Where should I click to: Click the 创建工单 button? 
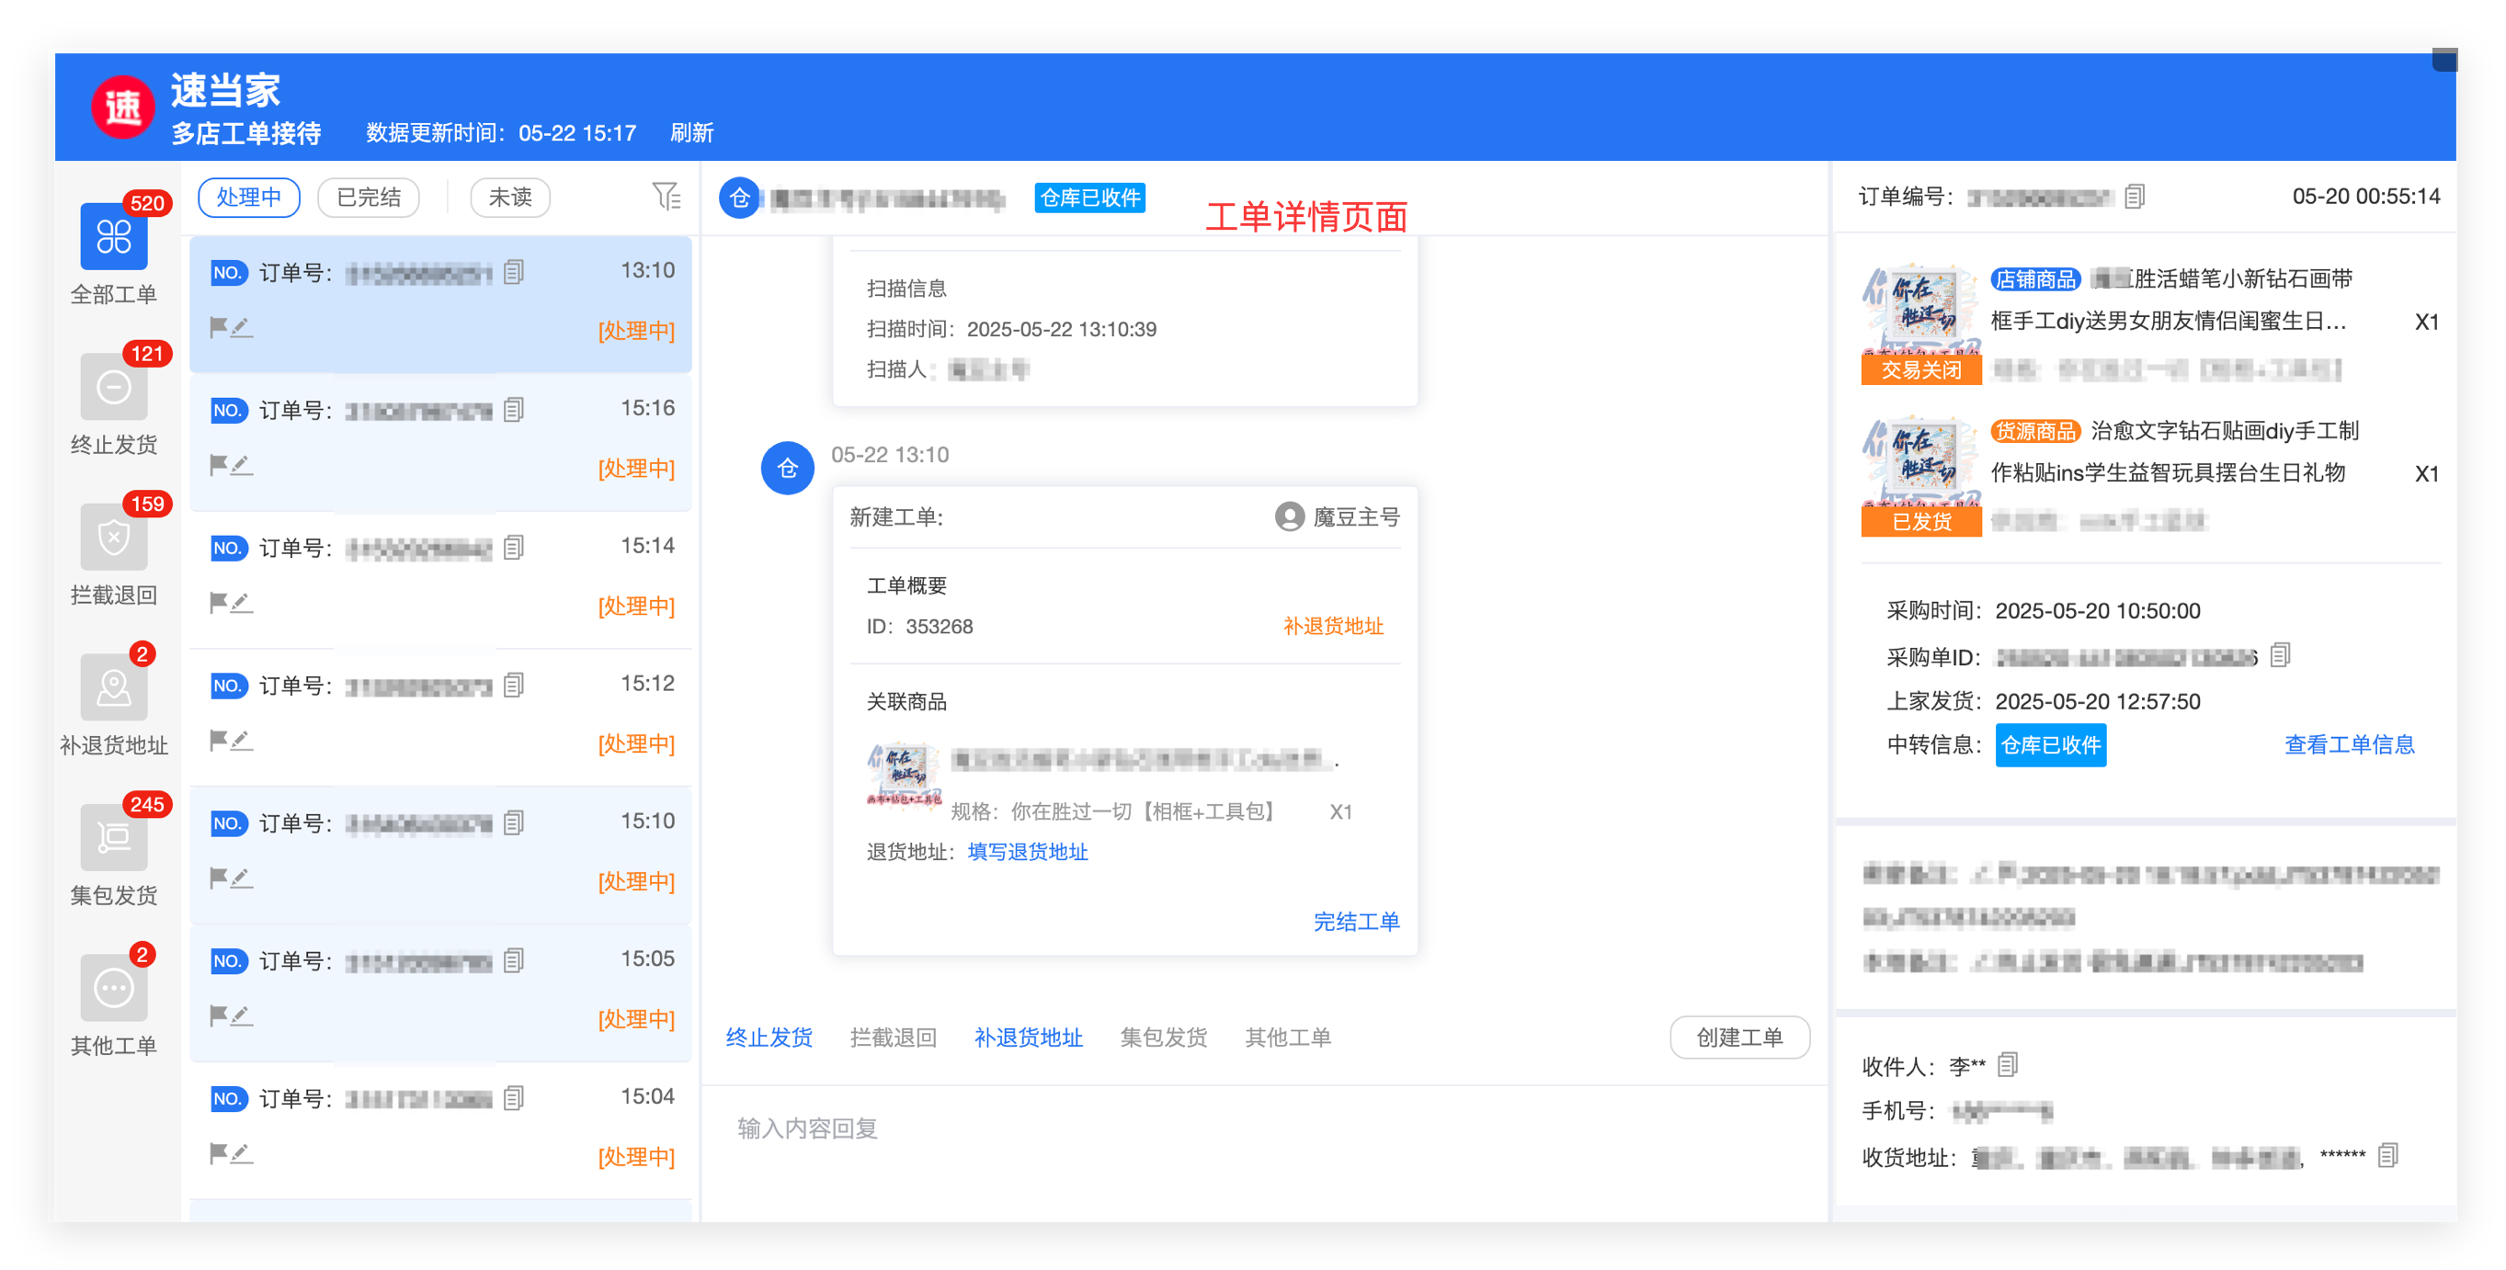tap(1739, 1038)
